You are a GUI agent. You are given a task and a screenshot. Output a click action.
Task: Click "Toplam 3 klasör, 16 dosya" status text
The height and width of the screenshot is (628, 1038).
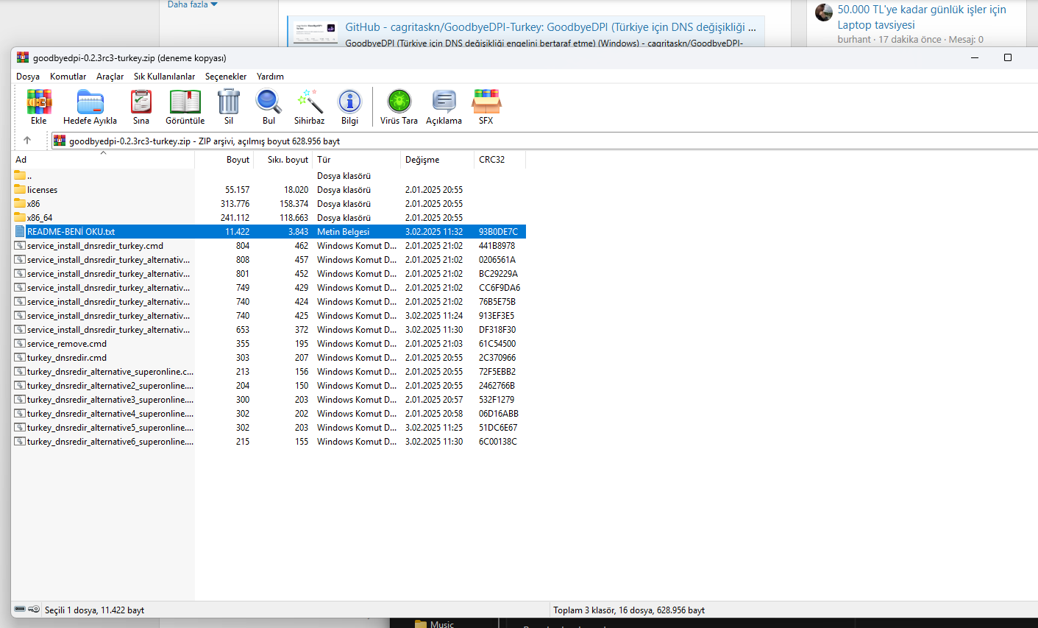click(x=629, y=610)
